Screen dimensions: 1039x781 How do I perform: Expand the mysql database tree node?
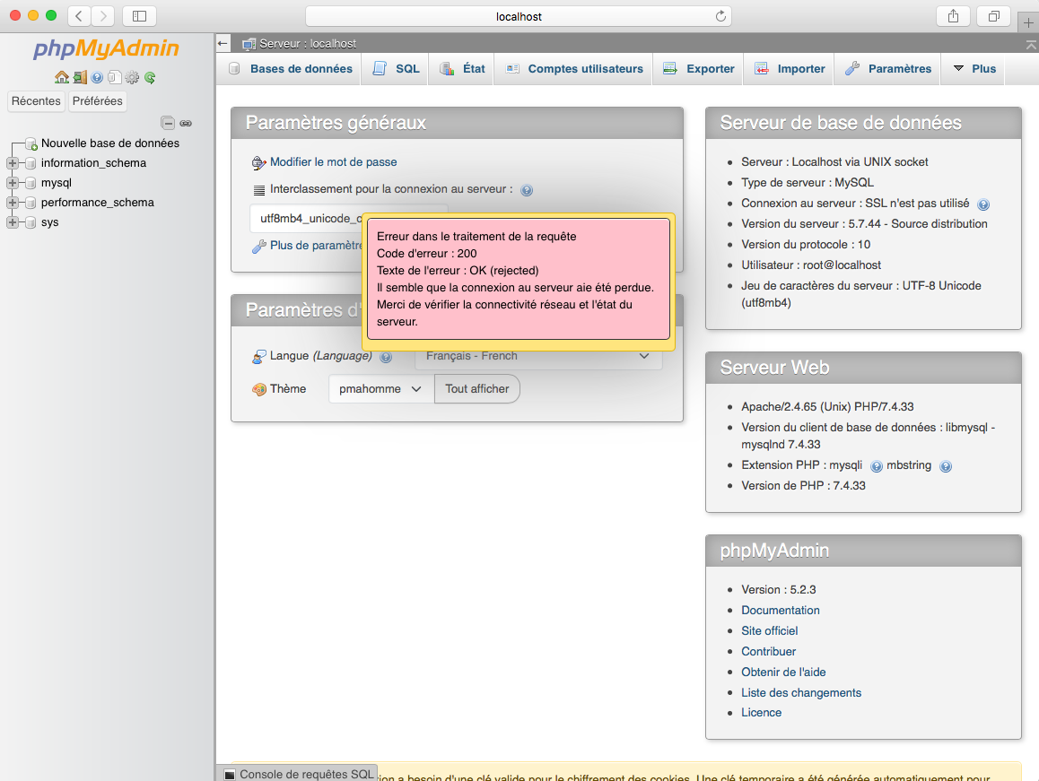pos(13,183)
